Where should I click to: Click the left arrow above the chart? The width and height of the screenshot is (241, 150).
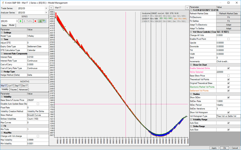(51, 7)
